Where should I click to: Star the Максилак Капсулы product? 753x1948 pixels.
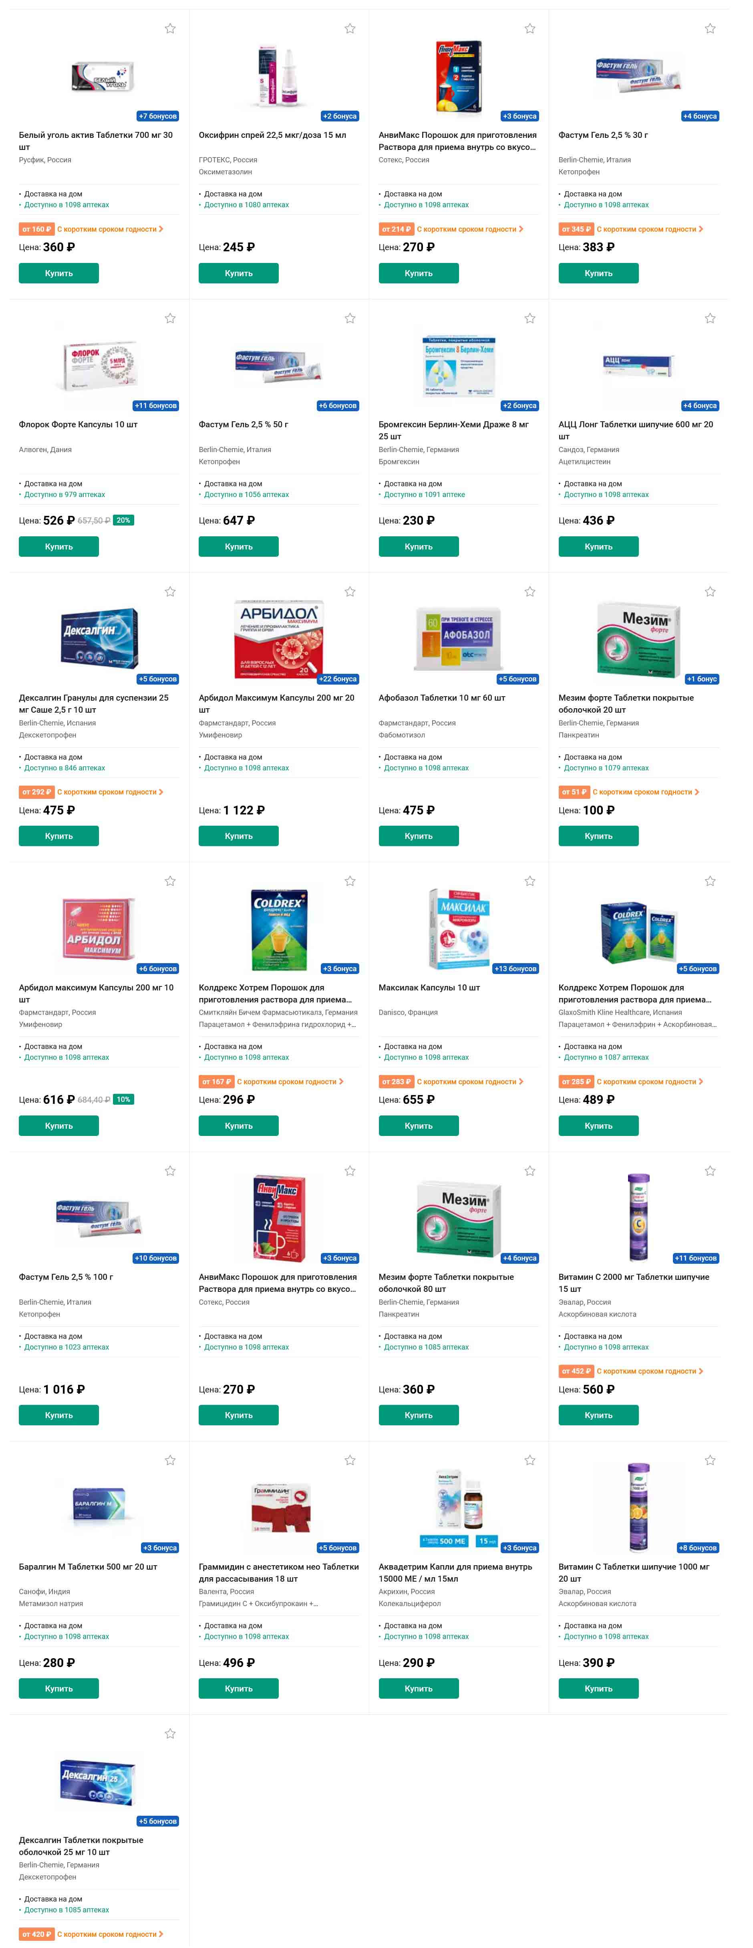click(x=530, y=881)
